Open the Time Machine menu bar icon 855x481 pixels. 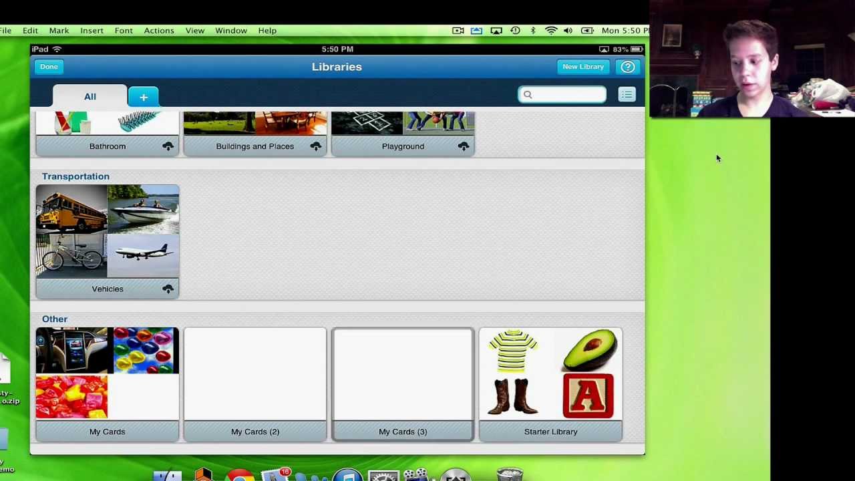pyautogui.click(x=515, y=31)
